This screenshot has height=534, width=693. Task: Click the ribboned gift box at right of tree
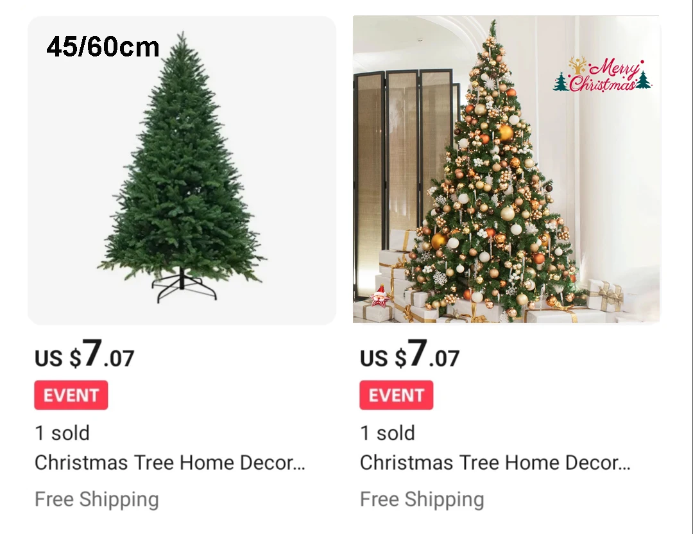click(x=606, y=295)
